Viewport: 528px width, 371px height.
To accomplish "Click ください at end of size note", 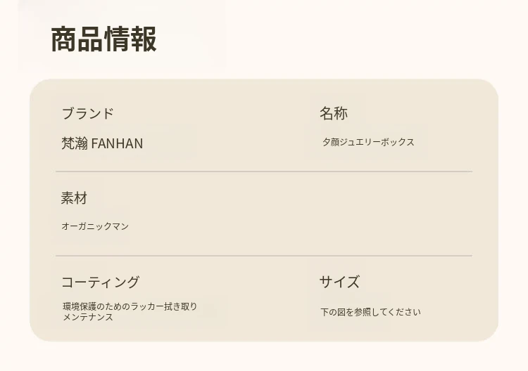I will coord(405,312).
